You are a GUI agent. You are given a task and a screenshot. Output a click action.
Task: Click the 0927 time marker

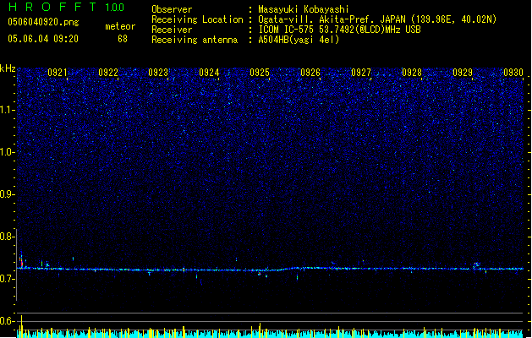tap(361, 73)
